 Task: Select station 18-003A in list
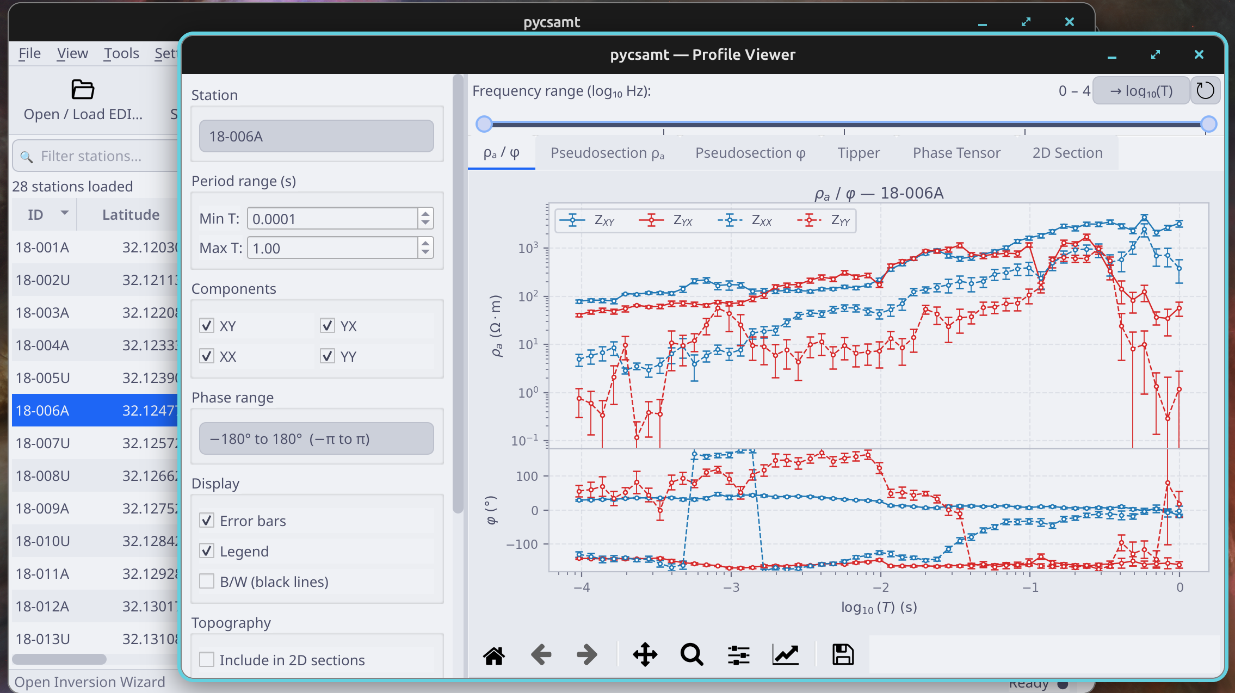(95, 313)
